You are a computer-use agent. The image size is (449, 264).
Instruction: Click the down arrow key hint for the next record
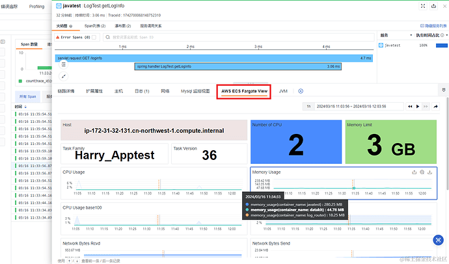(x=77, y=261)
